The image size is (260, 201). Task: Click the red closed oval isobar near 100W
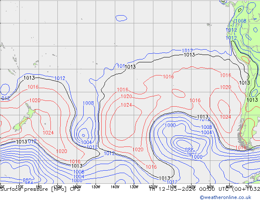(x=178, y=93)
